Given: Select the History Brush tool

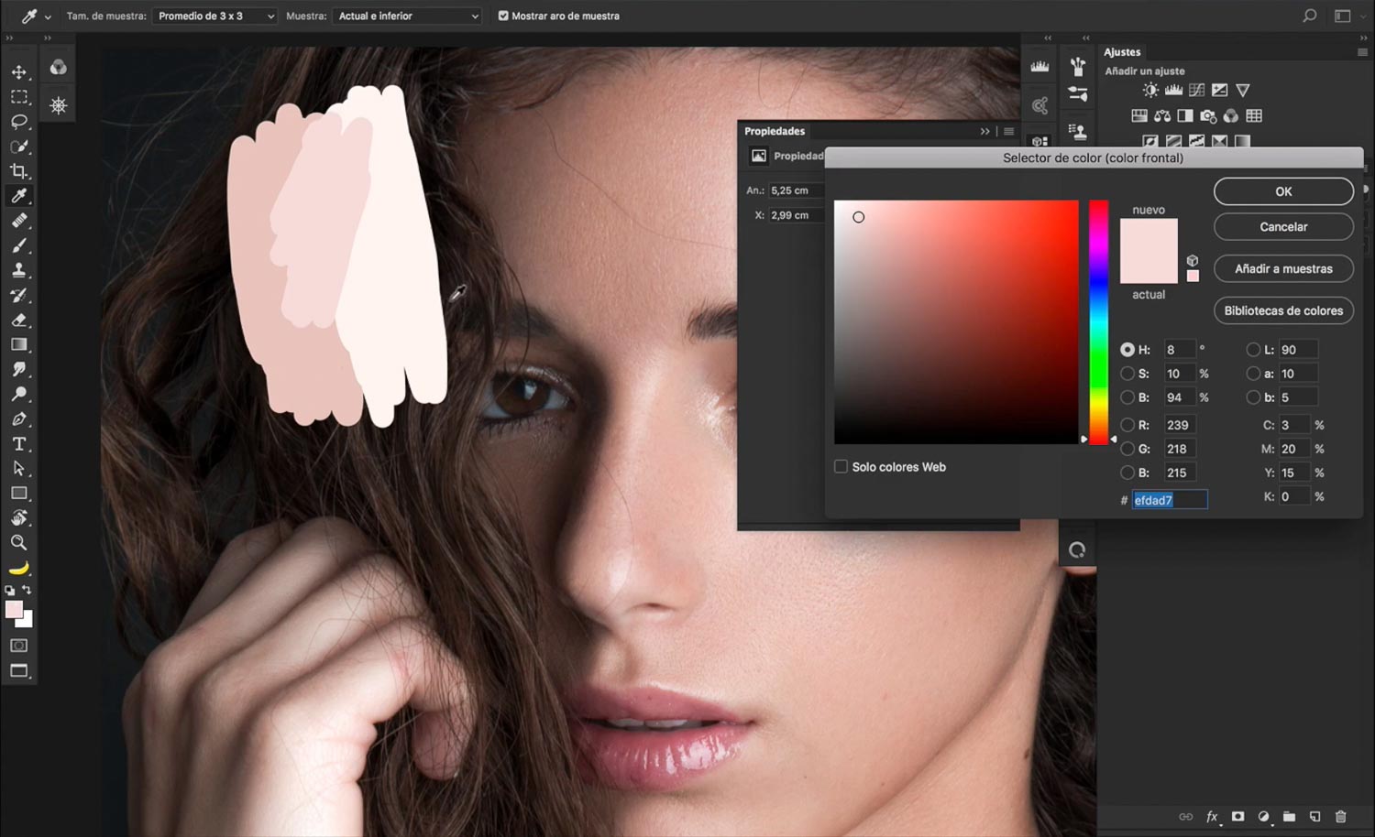Looking at the screenshot, I should pyautogui.click(x=19, y=295).
